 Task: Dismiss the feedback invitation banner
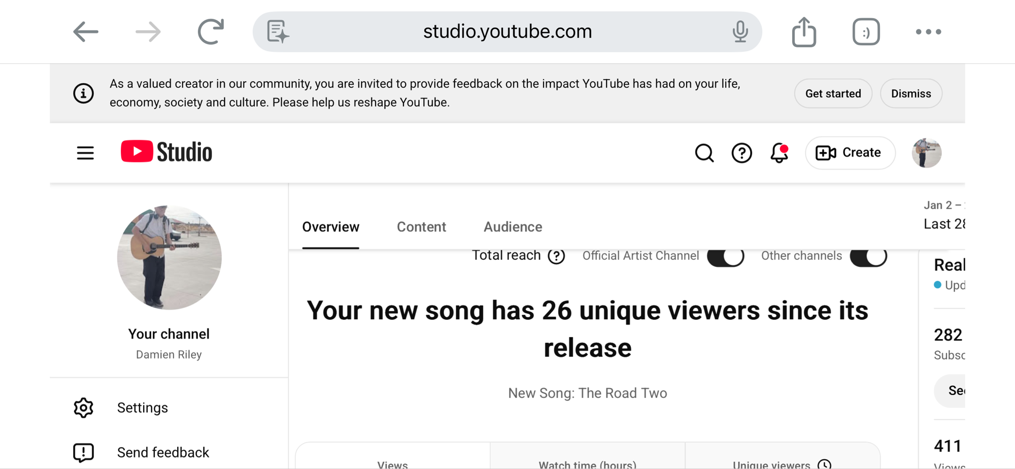pyautogui.click(x=911, y=93)
